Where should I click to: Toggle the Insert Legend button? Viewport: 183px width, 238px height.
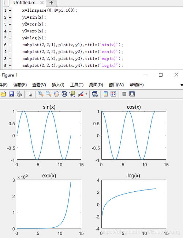[x=113, y=94]
